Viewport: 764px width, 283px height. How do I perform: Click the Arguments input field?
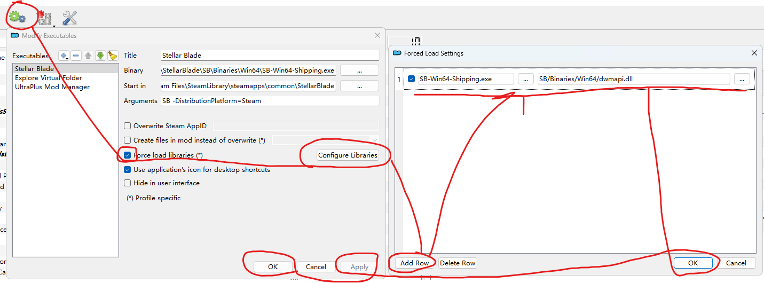270,100
